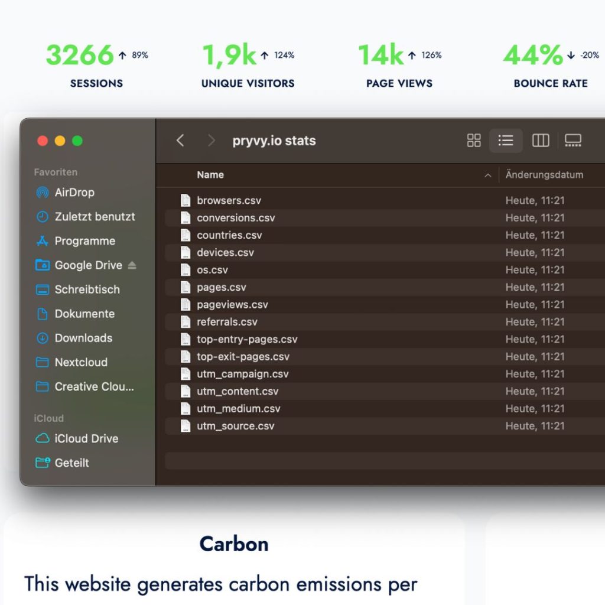The image size is (605, 605).
Task: Open Geteilt in the sidebar
Action: tap(71, 463)
